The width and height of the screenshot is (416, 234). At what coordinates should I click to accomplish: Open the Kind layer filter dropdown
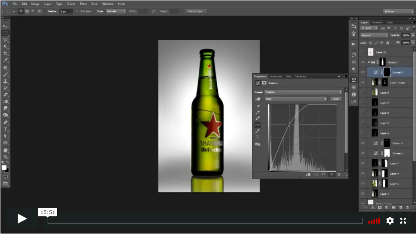tap(369, 28)
